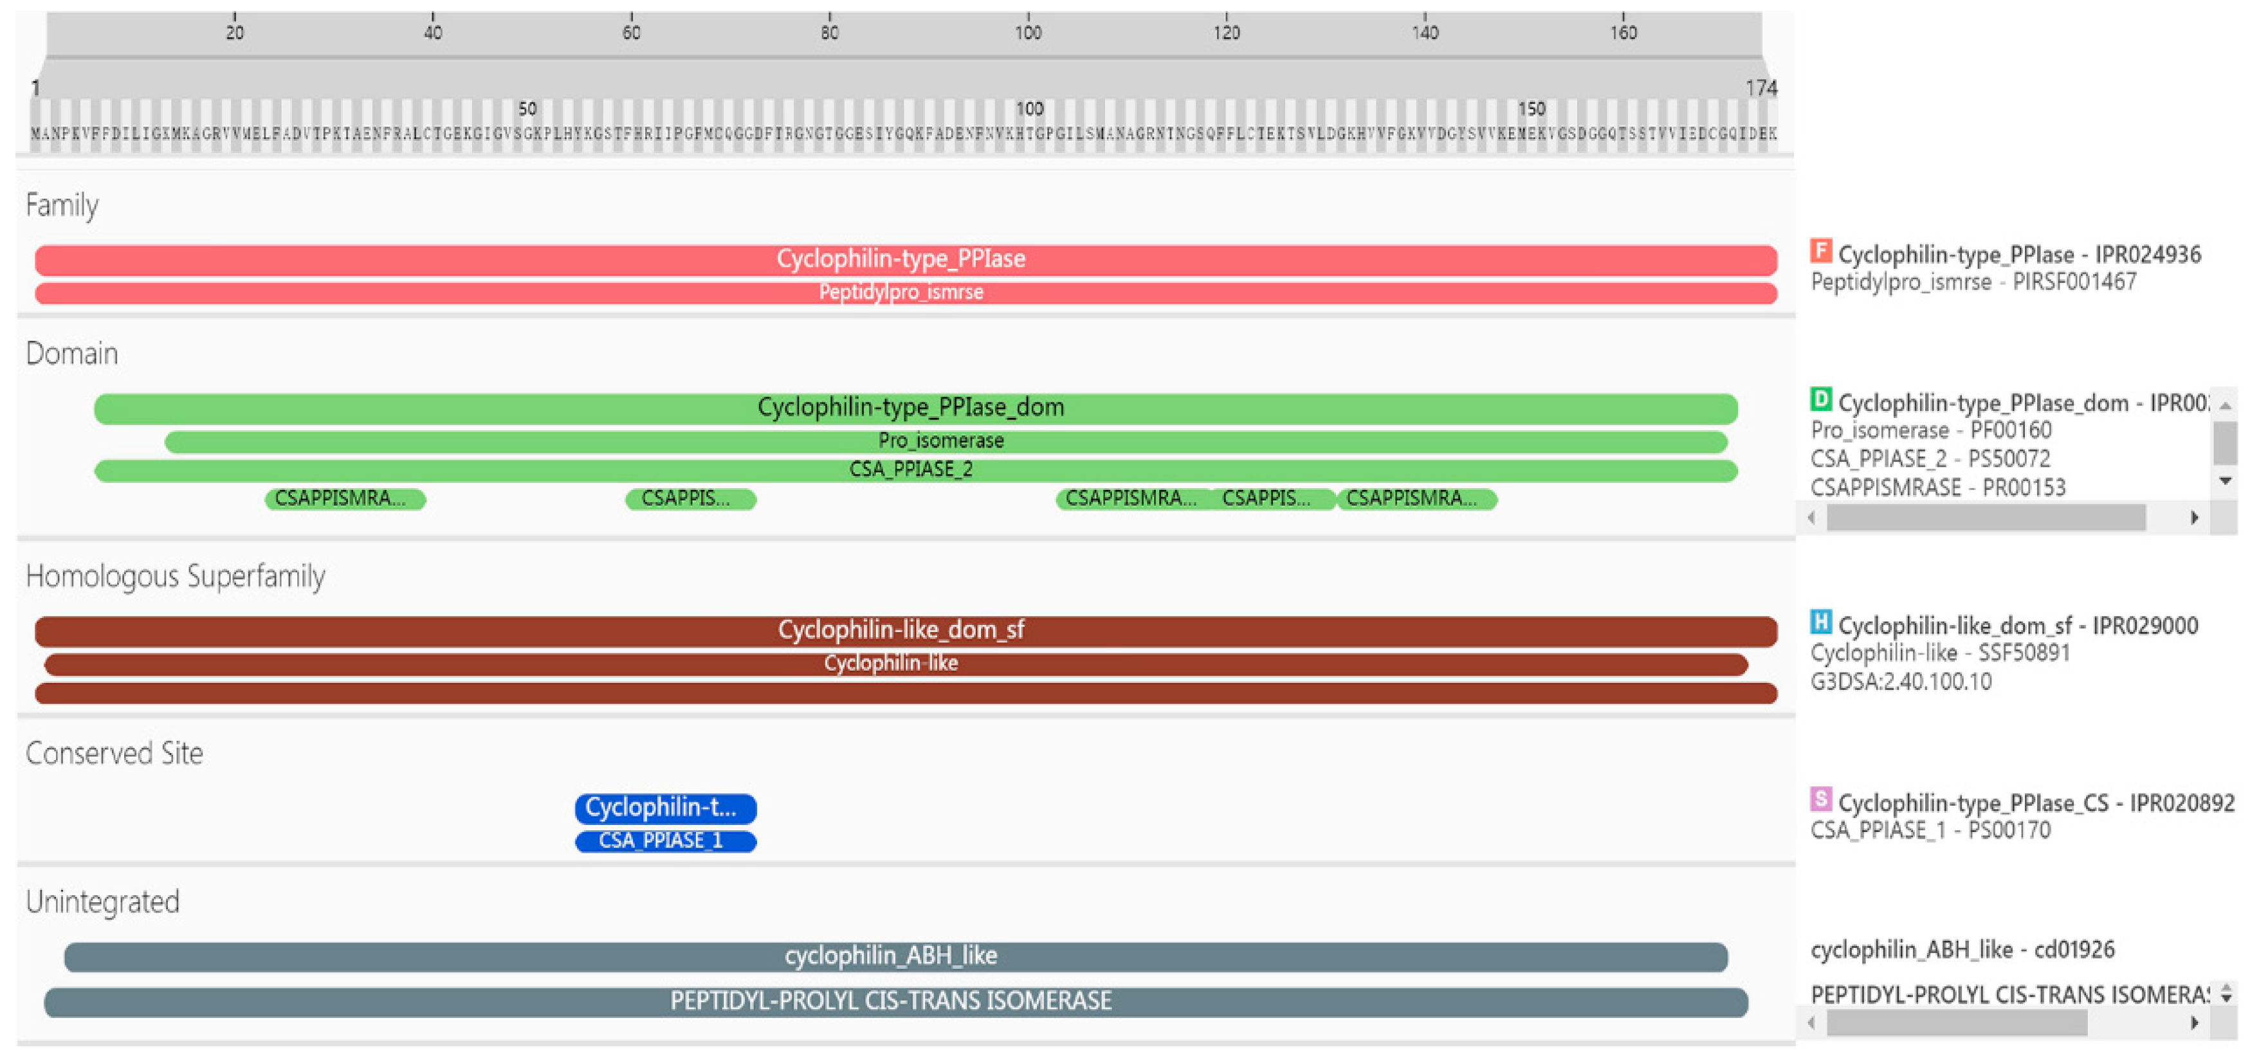Click the Unintegrated legend stepper arrows

click(2226, 993)
